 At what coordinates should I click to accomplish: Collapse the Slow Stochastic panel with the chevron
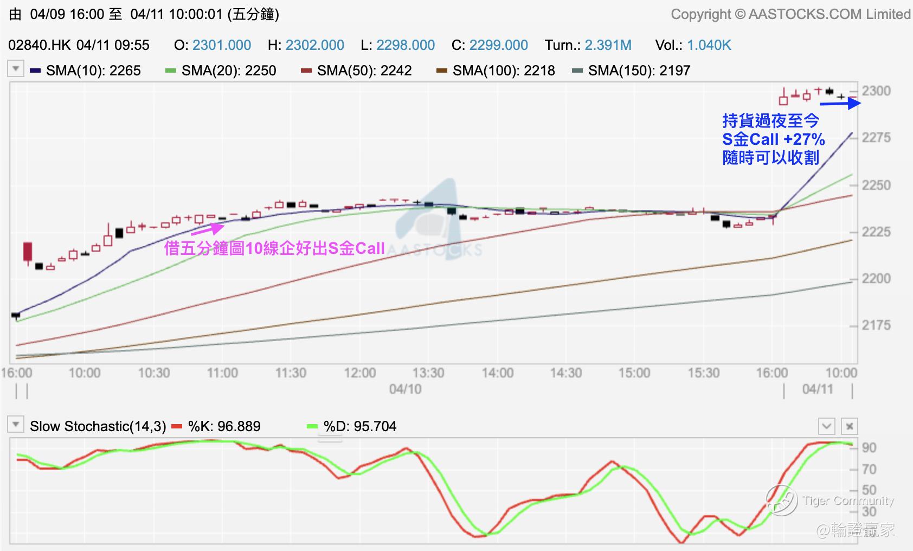826,426
